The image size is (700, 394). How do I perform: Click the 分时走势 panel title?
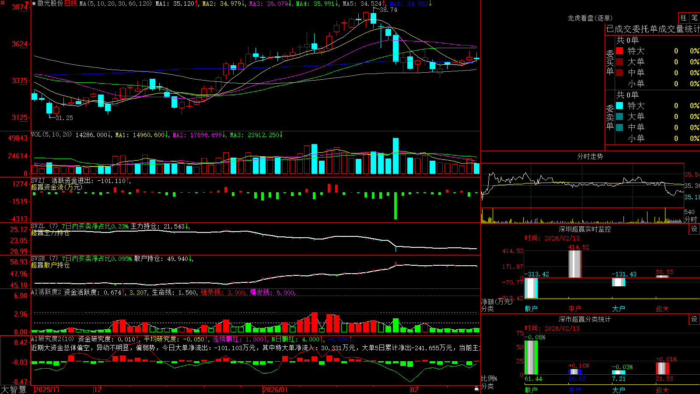590,156
